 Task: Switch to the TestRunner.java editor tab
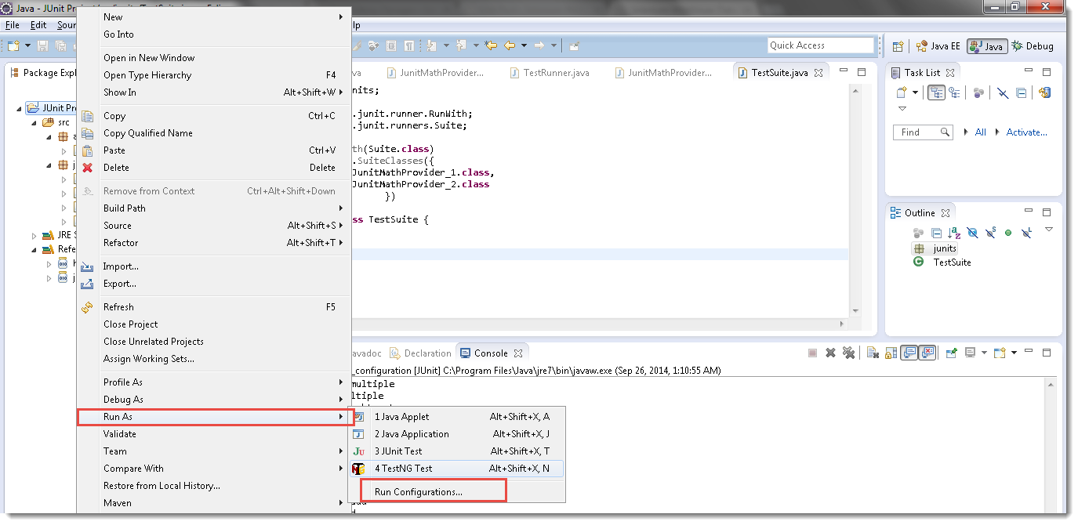tap(550, 73)
